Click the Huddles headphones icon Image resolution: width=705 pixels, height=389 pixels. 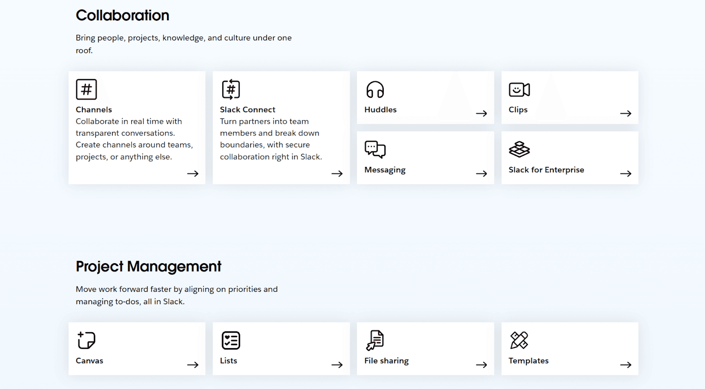coord(375,90)
